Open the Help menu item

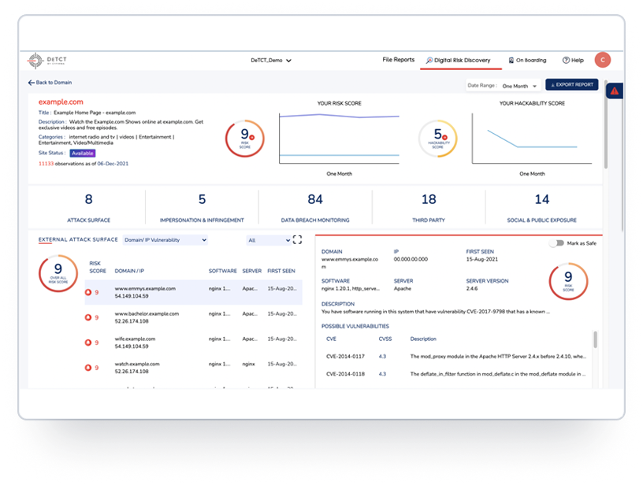pos(573,60)
